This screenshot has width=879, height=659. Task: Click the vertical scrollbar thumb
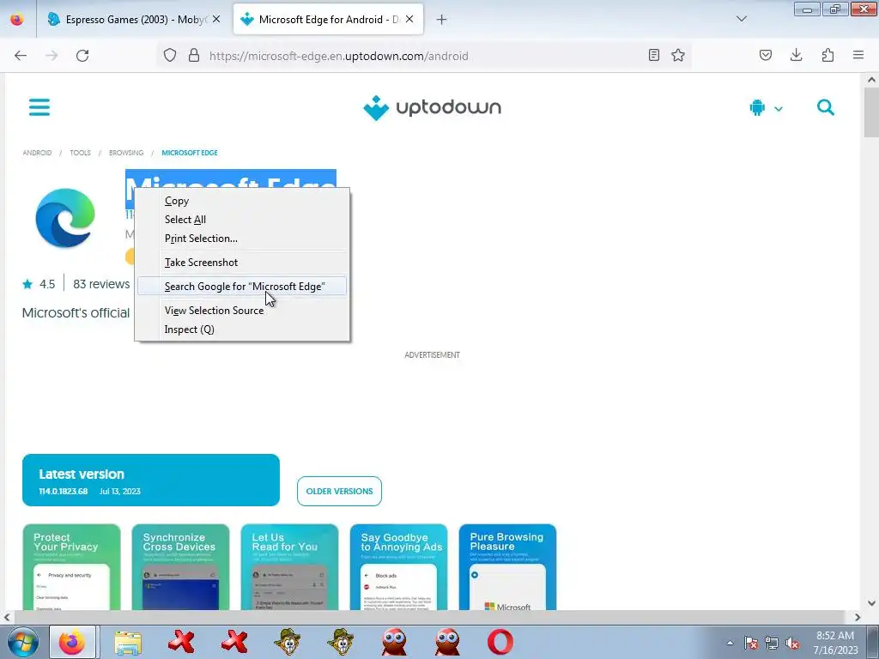[871, 112]
